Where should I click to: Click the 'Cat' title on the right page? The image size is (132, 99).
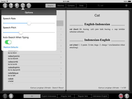pyautogui.click(x=97, y=15)
